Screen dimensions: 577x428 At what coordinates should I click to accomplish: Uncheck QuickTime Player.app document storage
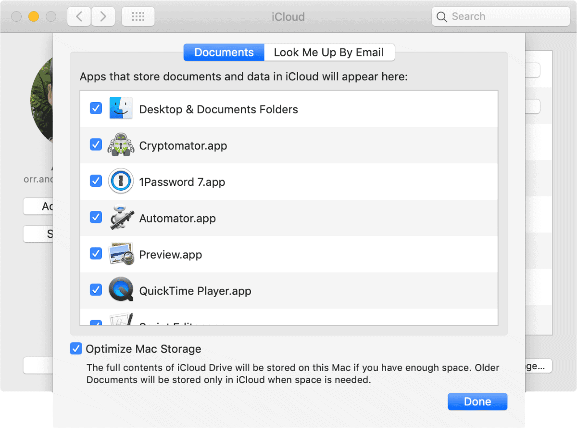96,290
